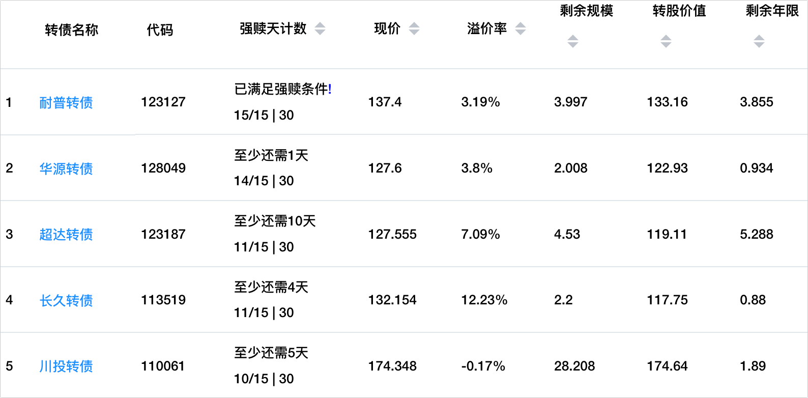
Task: Open 超达转债 bond link
Action: click(66, 235)
